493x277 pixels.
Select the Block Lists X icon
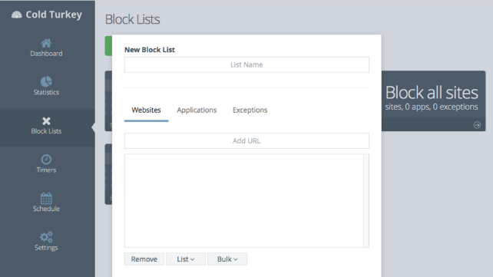click(x=46, y=121)
